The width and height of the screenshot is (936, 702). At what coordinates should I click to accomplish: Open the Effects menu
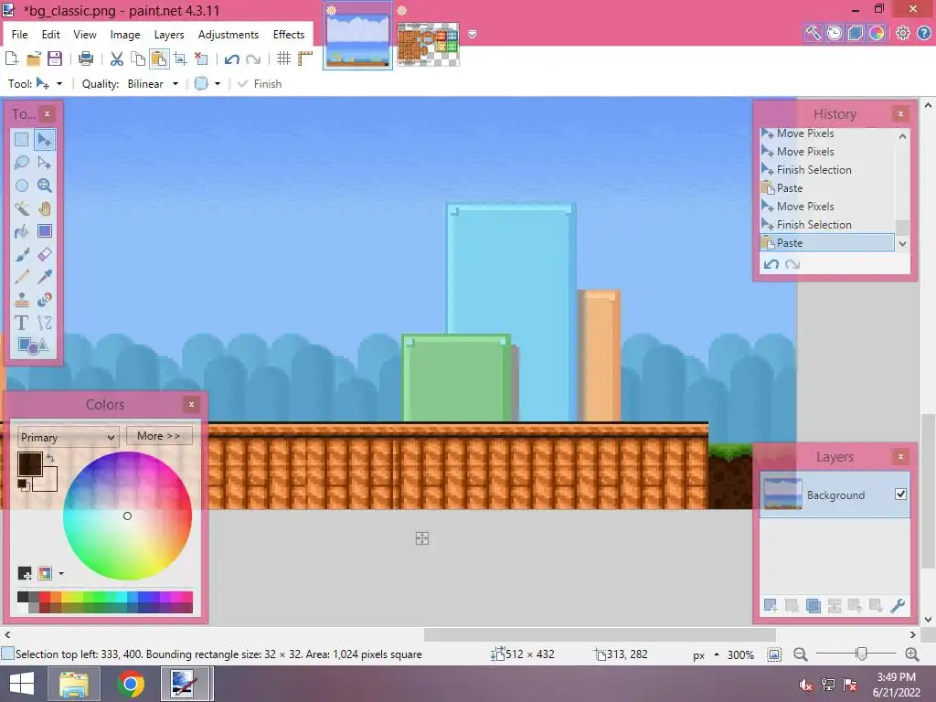pyautogui.click(x=289, y=35)
